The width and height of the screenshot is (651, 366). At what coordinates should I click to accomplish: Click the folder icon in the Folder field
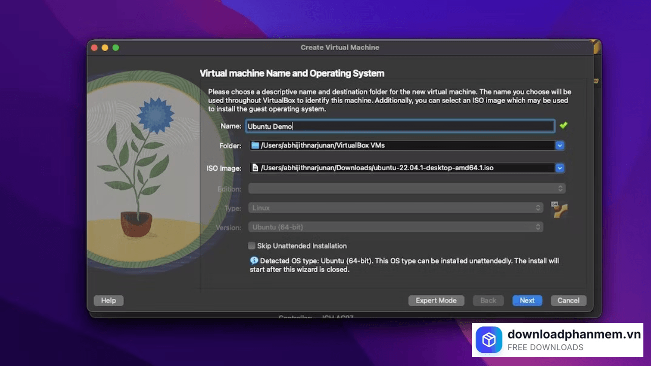coord(255,146)
